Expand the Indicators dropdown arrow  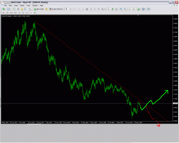click(x=140, y=9)
